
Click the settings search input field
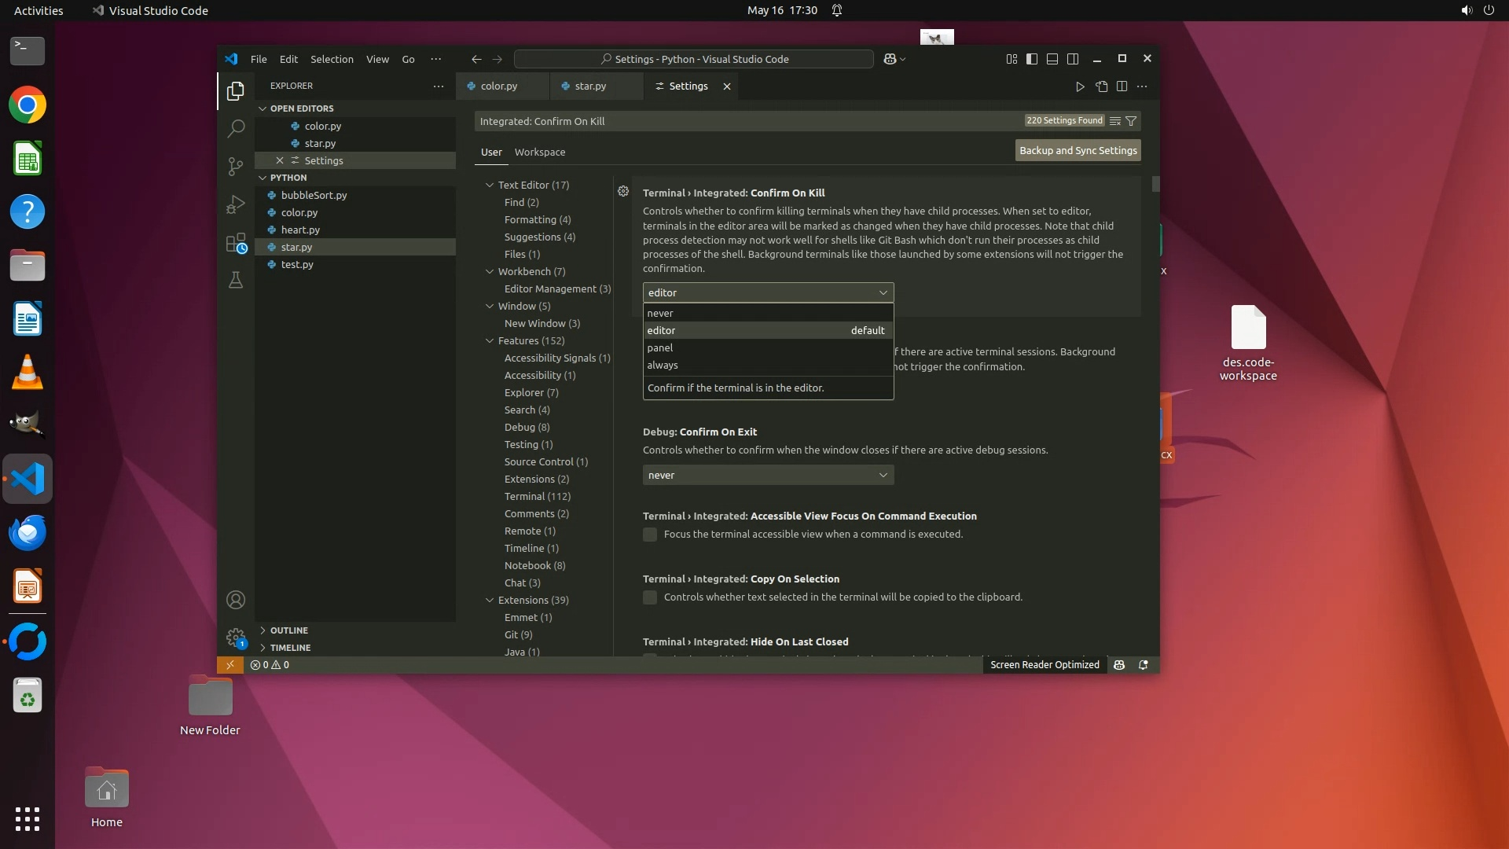point(747,121)
